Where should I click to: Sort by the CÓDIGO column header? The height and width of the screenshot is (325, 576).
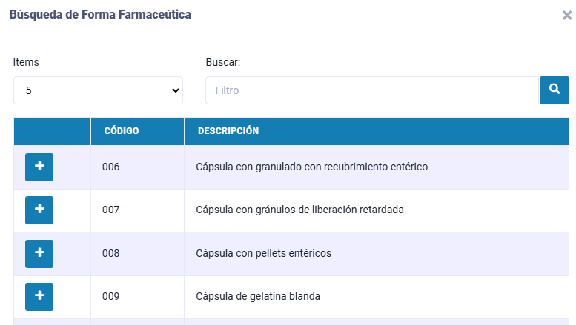click(122, 131)
